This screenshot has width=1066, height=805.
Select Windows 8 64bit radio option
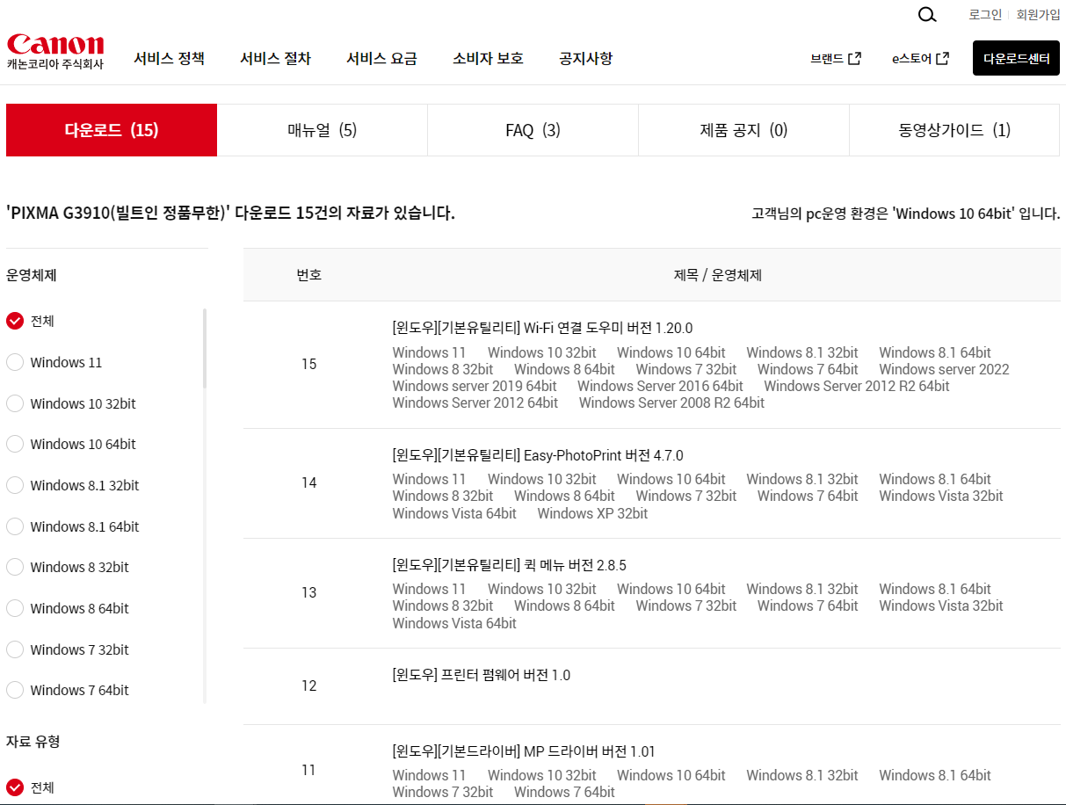(15, 608)
